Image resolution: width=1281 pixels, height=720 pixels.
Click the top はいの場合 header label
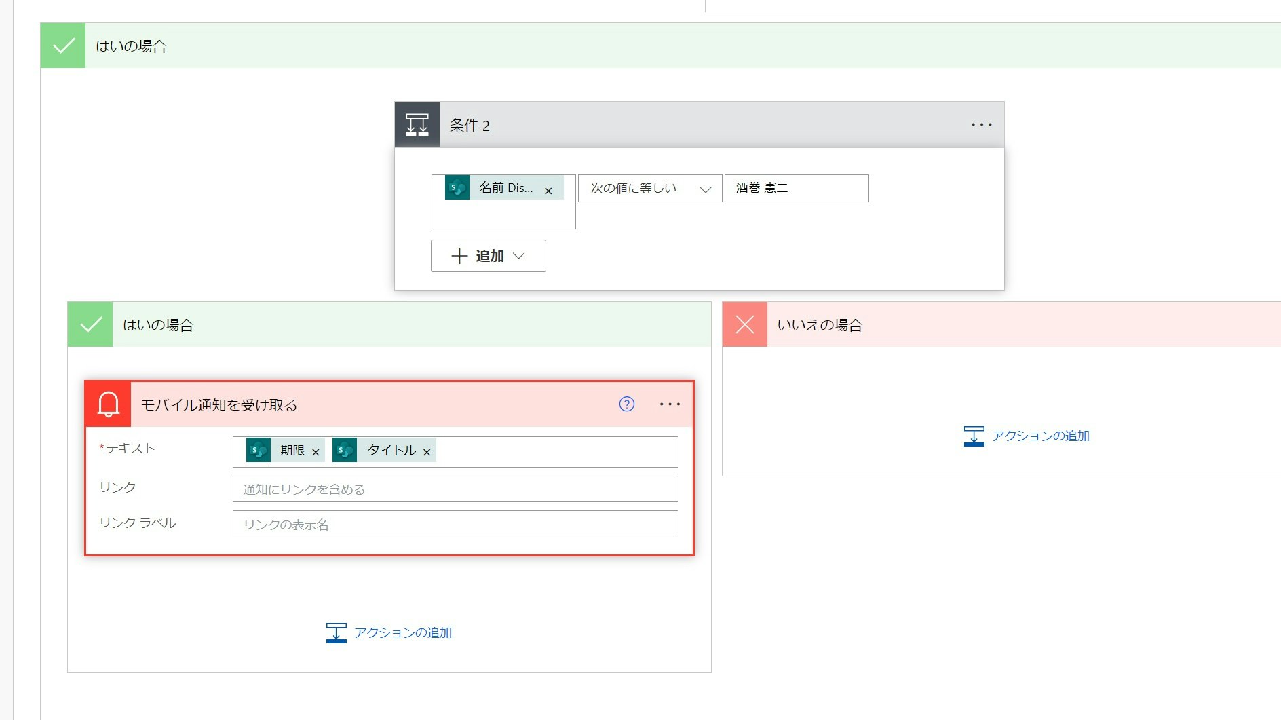coord(131,46)
